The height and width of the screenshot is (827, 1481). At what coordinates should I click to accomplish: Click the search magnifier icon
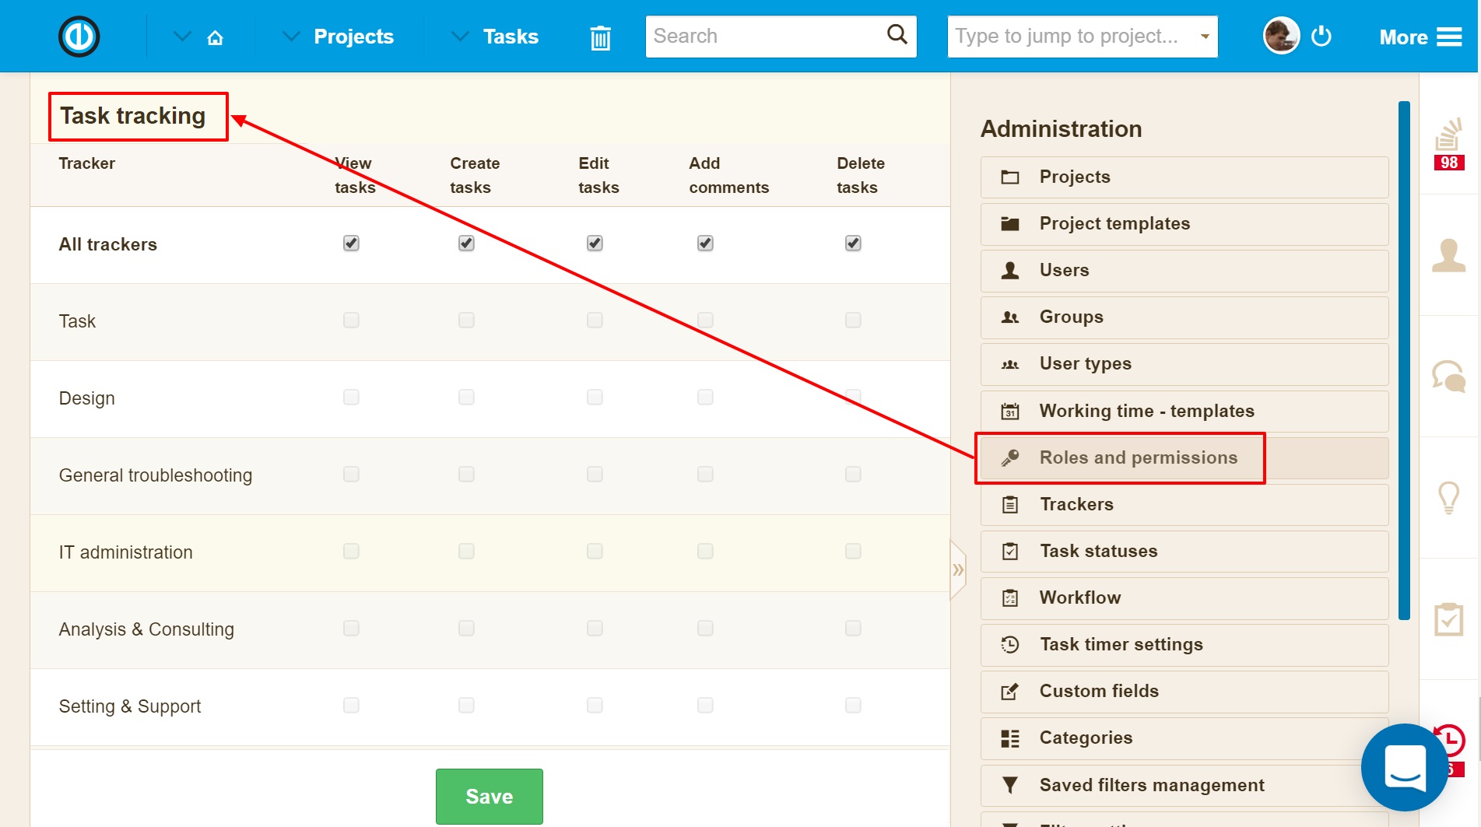[x=897, y=35]
